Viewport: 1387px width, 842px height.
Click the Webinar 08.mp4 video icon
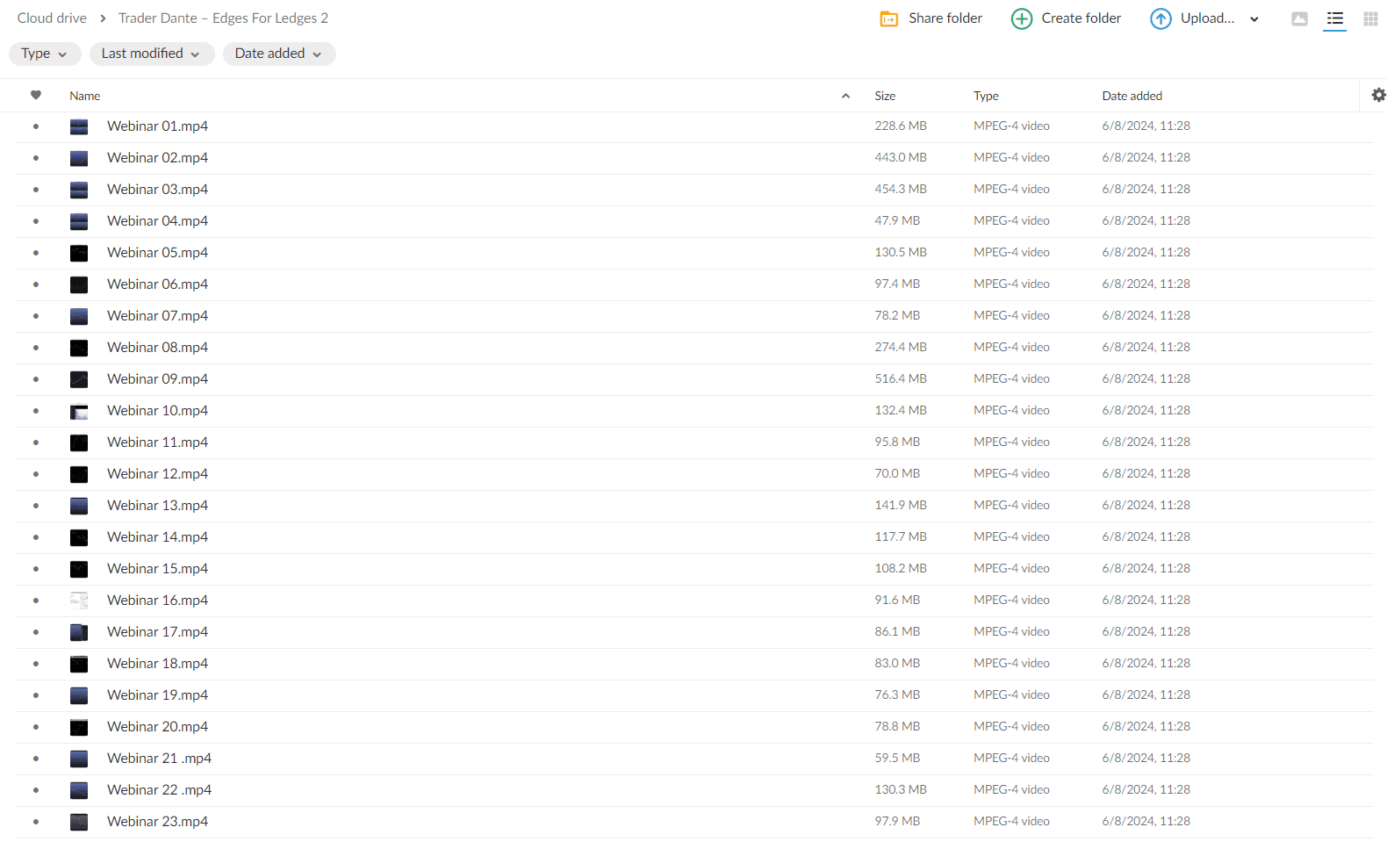click(79, 348)
